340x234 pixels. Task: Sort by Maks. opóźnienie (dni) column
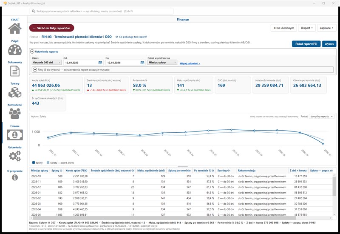click(x=151, y=171)
